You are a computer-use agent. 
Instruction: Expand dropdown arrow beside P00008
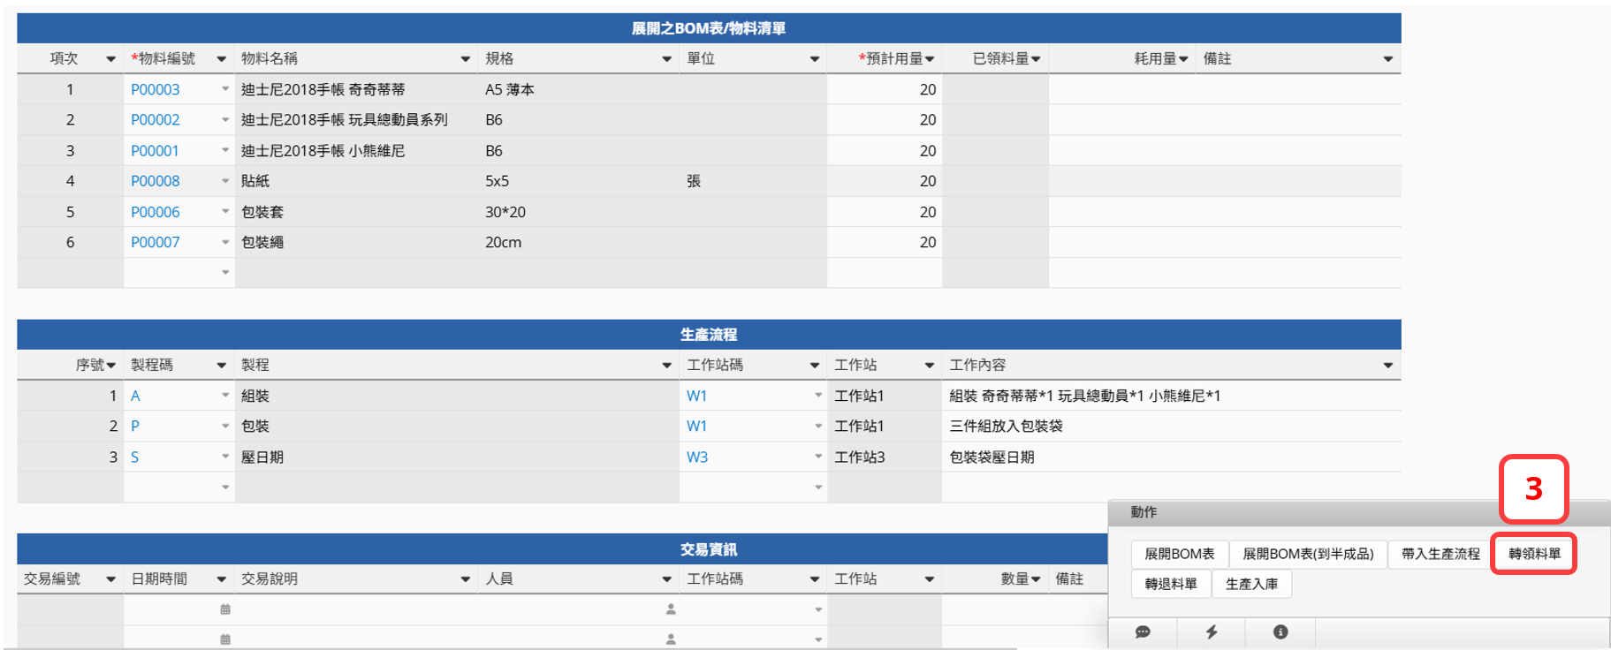(x=225, y=181)
